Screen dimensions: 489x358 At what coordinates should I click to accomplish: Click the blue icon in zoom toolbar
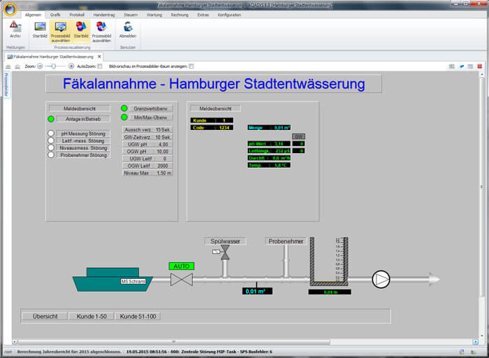[x=462, y=66]
